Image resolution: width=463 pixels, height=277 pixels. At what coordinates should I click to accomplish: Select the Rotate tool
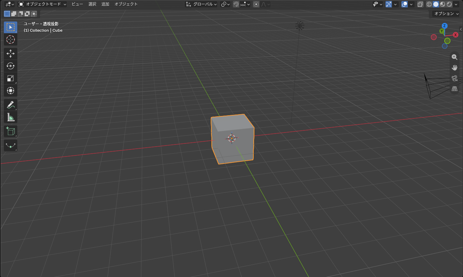[x=11, y=66]
